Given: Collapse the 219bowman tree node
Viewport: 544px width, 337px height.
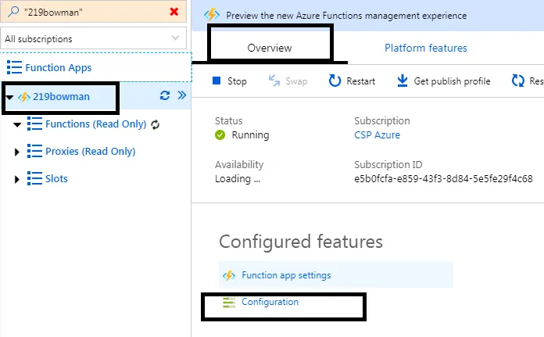Looking at the screenshot, I should [9, 97].
